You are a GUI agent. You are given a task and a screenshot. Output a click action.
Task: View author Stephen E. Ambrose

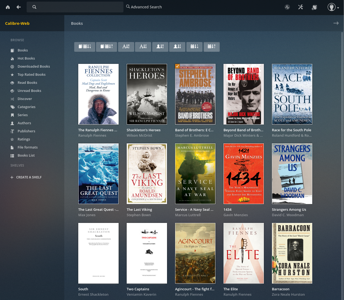pos(192,136)
